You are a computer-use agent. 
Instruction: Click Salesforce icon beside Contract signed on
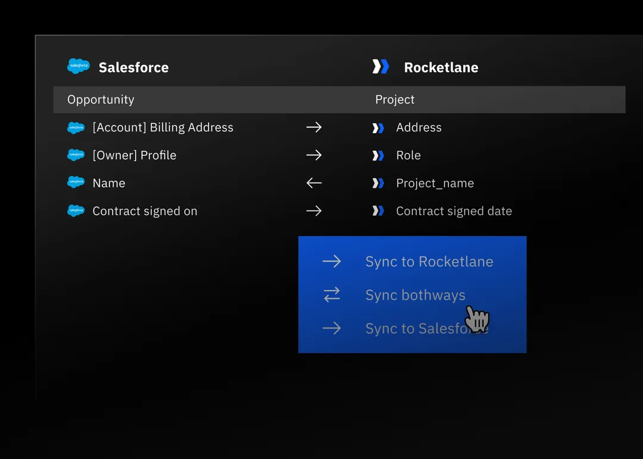pos(76,211)
